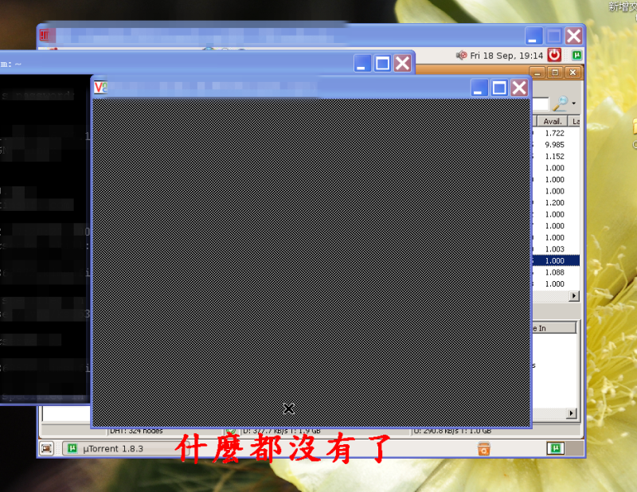Viewport: 637px width, 492px height.
Task: Click the muted volume speaker icon
Action: pyautogui.click(x=461, y=55)
